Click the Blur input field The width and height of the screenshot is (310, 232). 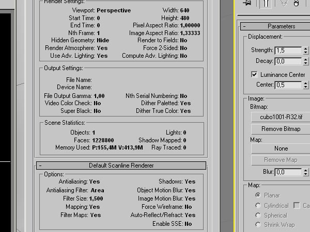(x=288, y=172)
